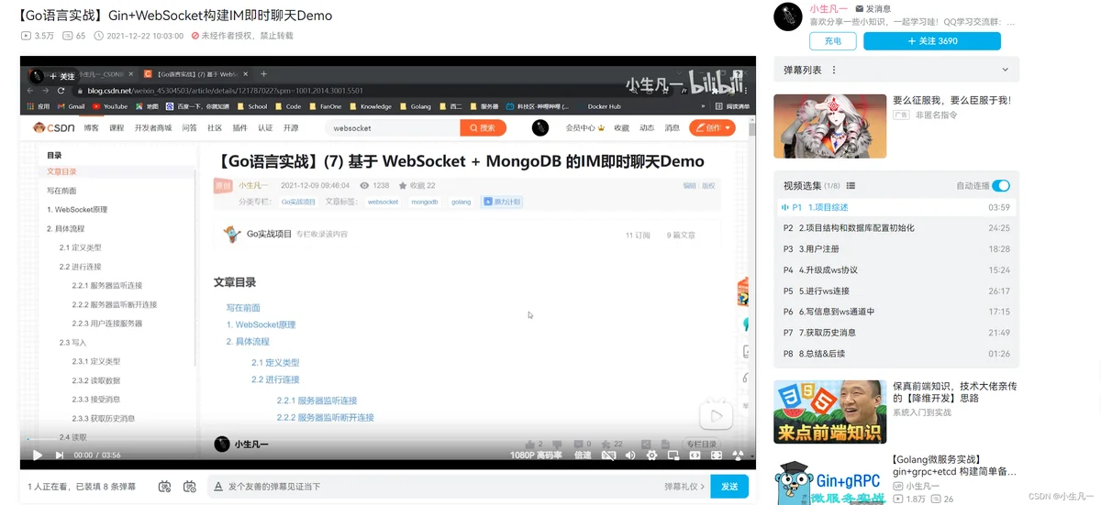Open CSDN 问答 nav item in video
The height and width of the screenshot is (505, 1101).
[x=189, y=128]
